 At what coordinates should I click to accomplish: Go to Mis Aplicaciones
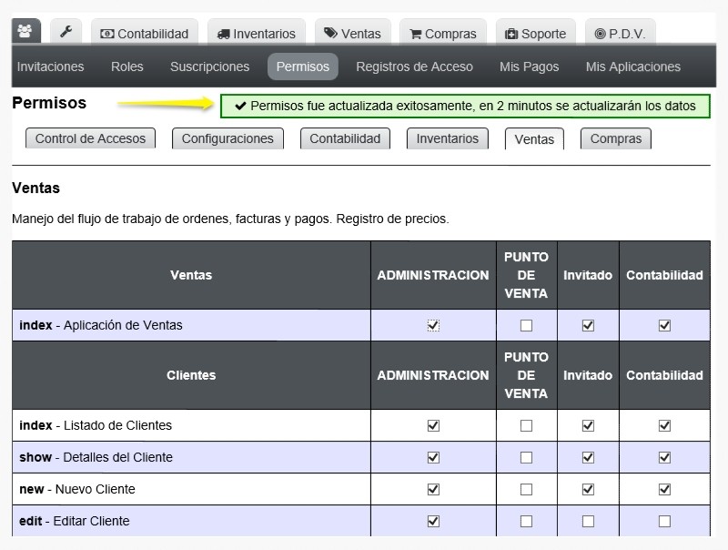[632, 66]
